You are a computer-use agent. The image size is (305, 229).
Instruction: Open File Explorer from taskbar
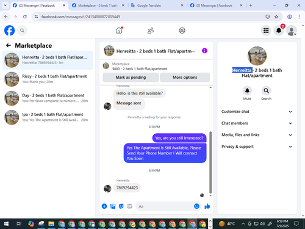(51, 224)
